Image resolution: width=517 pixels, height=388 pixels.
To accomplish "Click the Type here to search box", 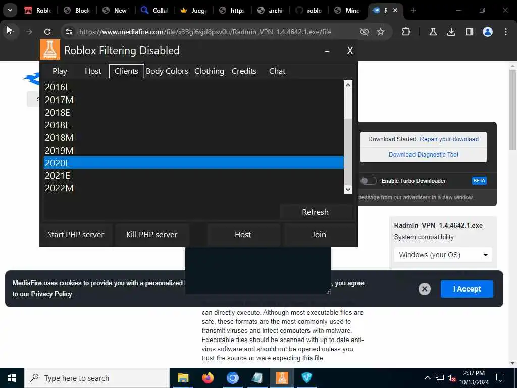I will 97,378.
